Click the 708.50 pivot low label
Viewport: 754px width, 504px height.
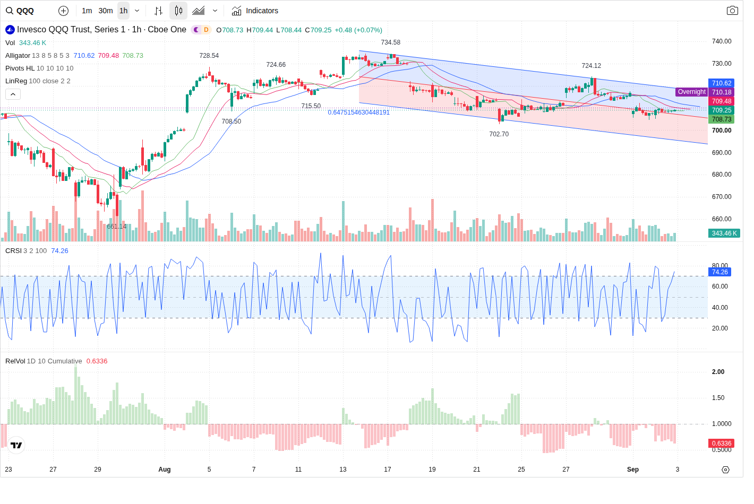tap(232, 121)
